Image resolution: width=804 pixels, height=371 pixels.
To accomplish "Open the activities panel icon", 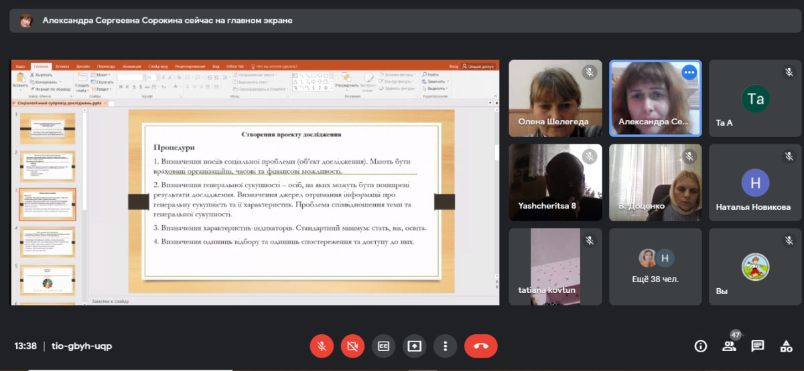I will point(787,346).
